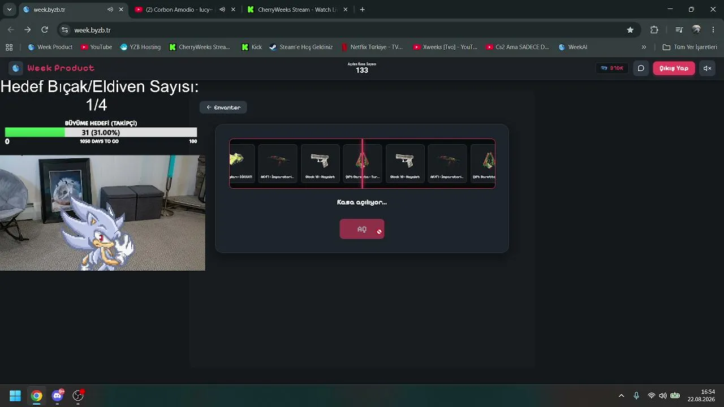The width and height of the screenshot is (724, 407).
Task: Mute the Corbon Amodio tab audio
Action: 222,10
